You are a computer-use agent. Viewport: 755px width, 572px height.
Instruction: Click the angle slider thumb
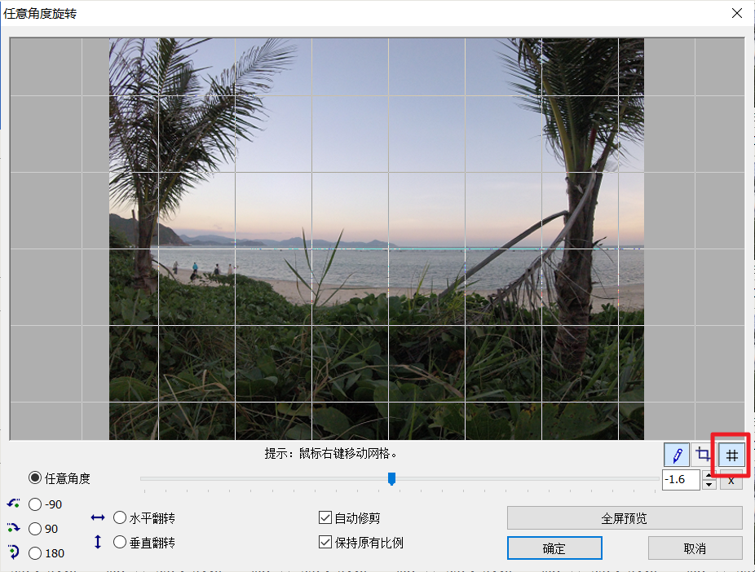coord(391,479)
